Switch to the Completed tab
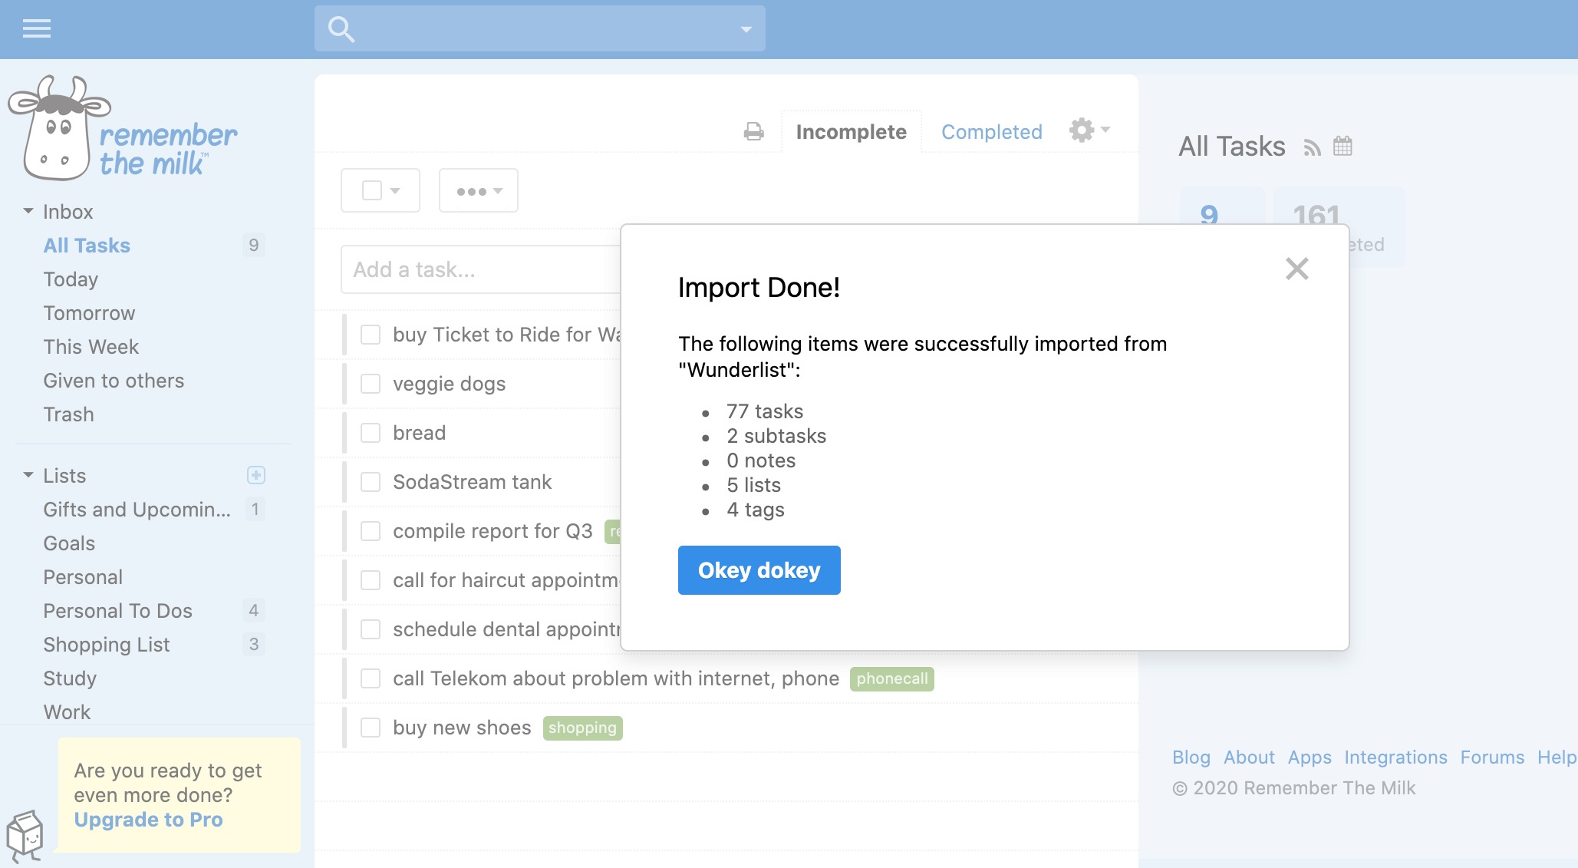The height and width of the screenshot is (868, 1578). click(x=993, y=130)
